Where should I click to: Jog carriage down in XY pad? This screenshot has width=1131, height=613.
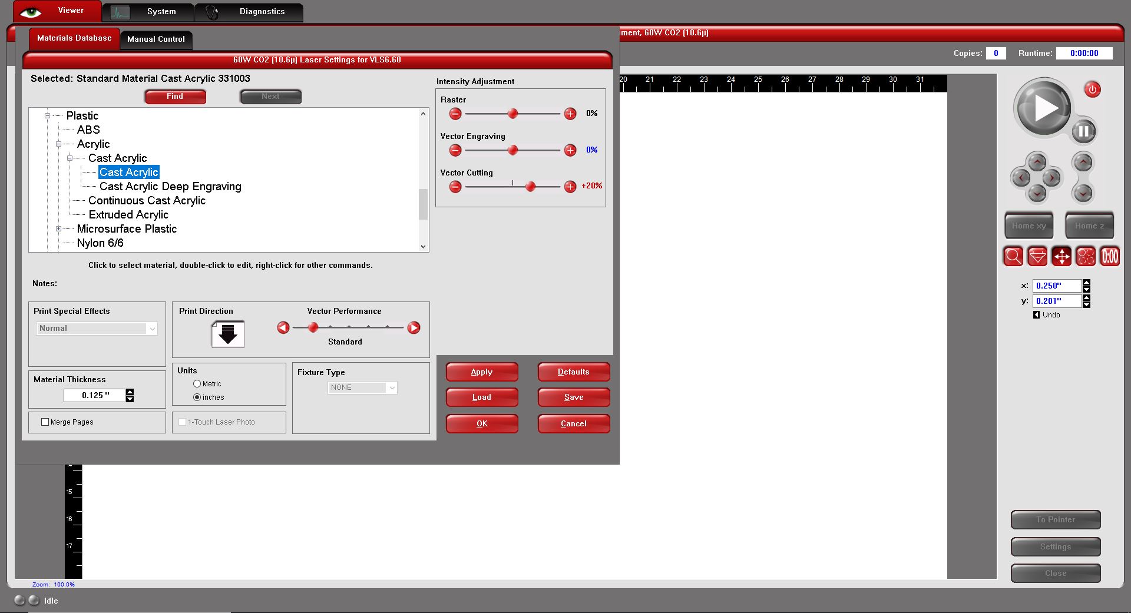click(1037, 193)
